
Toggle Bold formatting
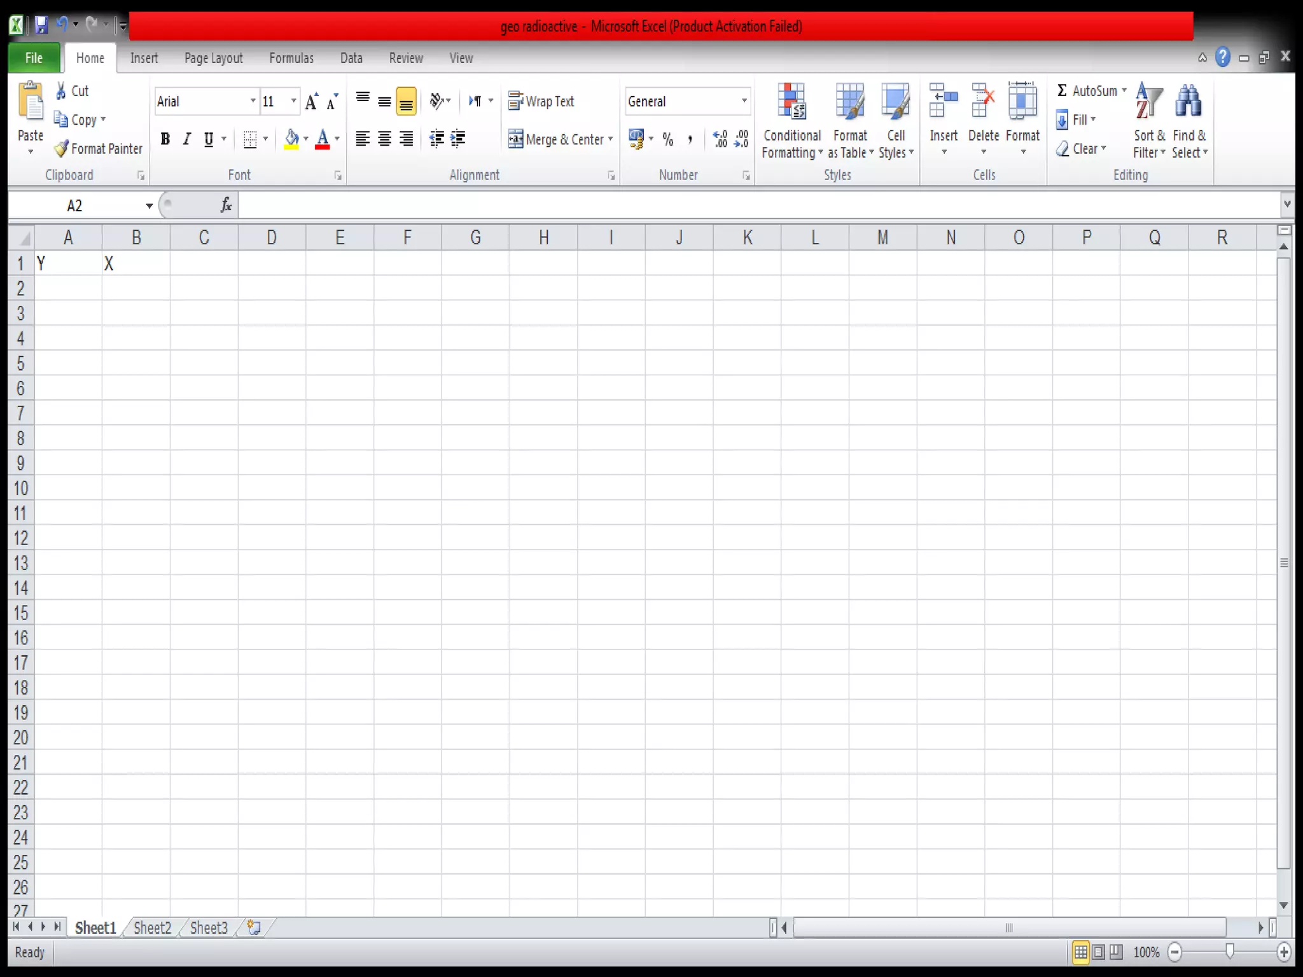click(165, 139)
